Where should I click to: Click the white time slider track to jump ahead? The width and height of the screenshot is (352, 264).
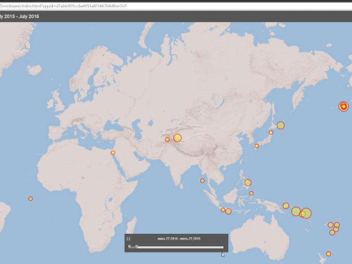tap(180, 248)
